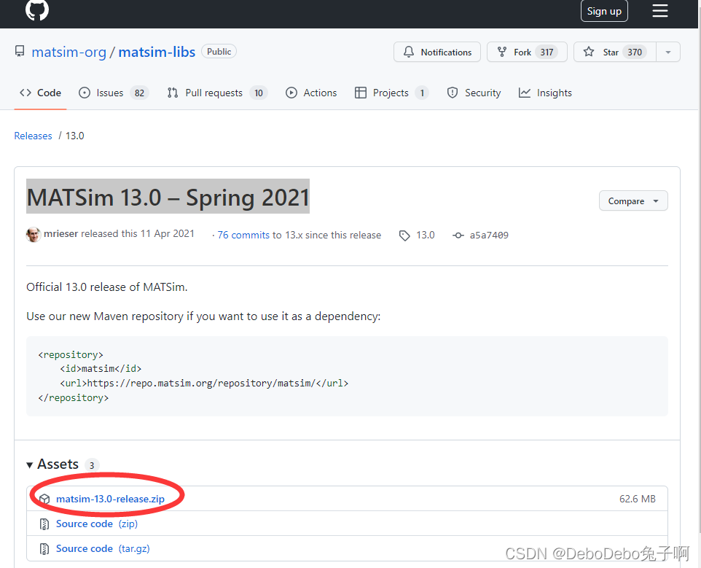Click the 62.6 MB file size text
Screen dimensions: 701x568
point(638,499)
